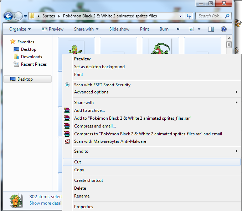
Task: Select Downloads in the navigation pane
Action: pyautogui.click(x=31, y=57)
